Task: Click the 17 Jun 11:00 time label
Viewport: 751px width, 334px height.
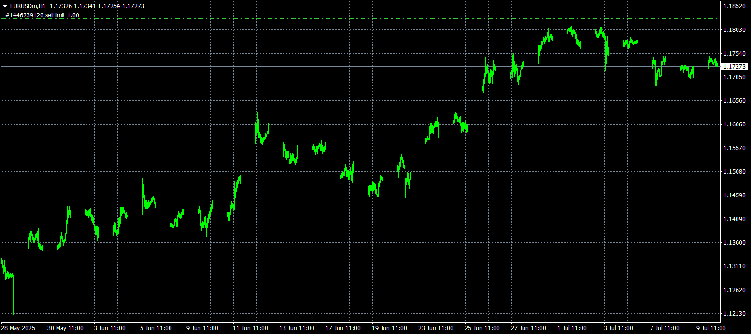Action: point(343,328)
